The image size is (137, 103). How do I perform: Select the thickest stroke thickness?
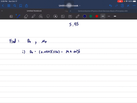pos(115,16)
